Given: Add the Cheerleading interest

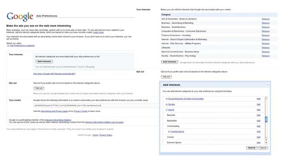Looking at the screenshot, I should point(259,126).
